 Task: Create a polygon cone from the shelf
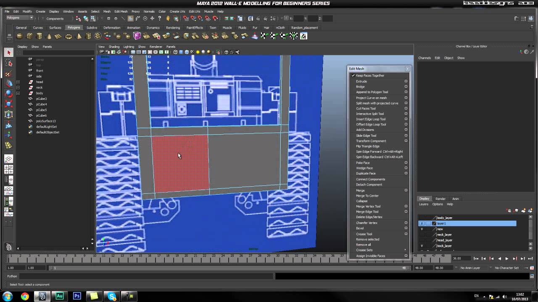pyautogui.click(x=49, y=36)
